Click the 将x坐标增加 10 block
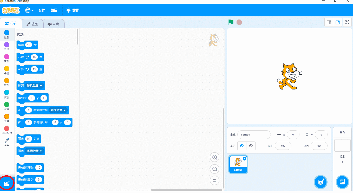353x193 pixels. [x=30, y=168]
